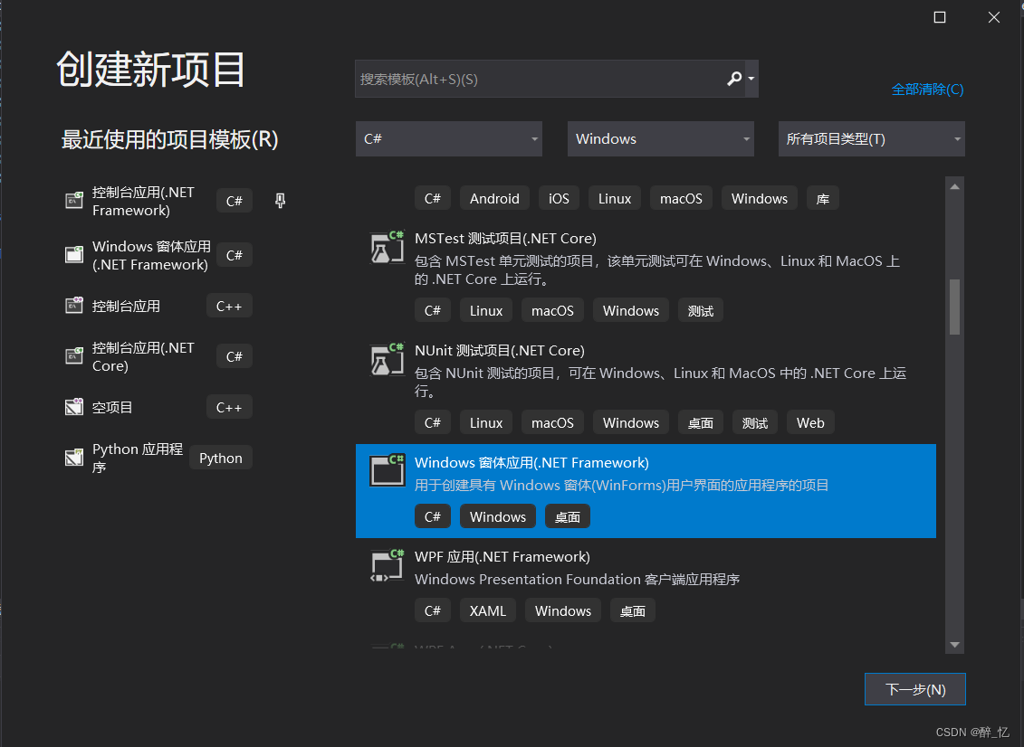This screenshot has width=1024, height=747.
Task: Open the search history dropdown arrow
Action: click(x=751, y=79)
